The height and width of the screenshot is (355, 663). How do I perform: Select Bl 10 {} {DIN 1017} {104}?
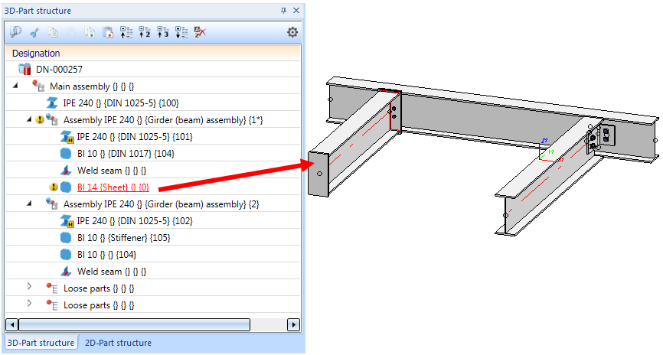(x=126, y=154)
